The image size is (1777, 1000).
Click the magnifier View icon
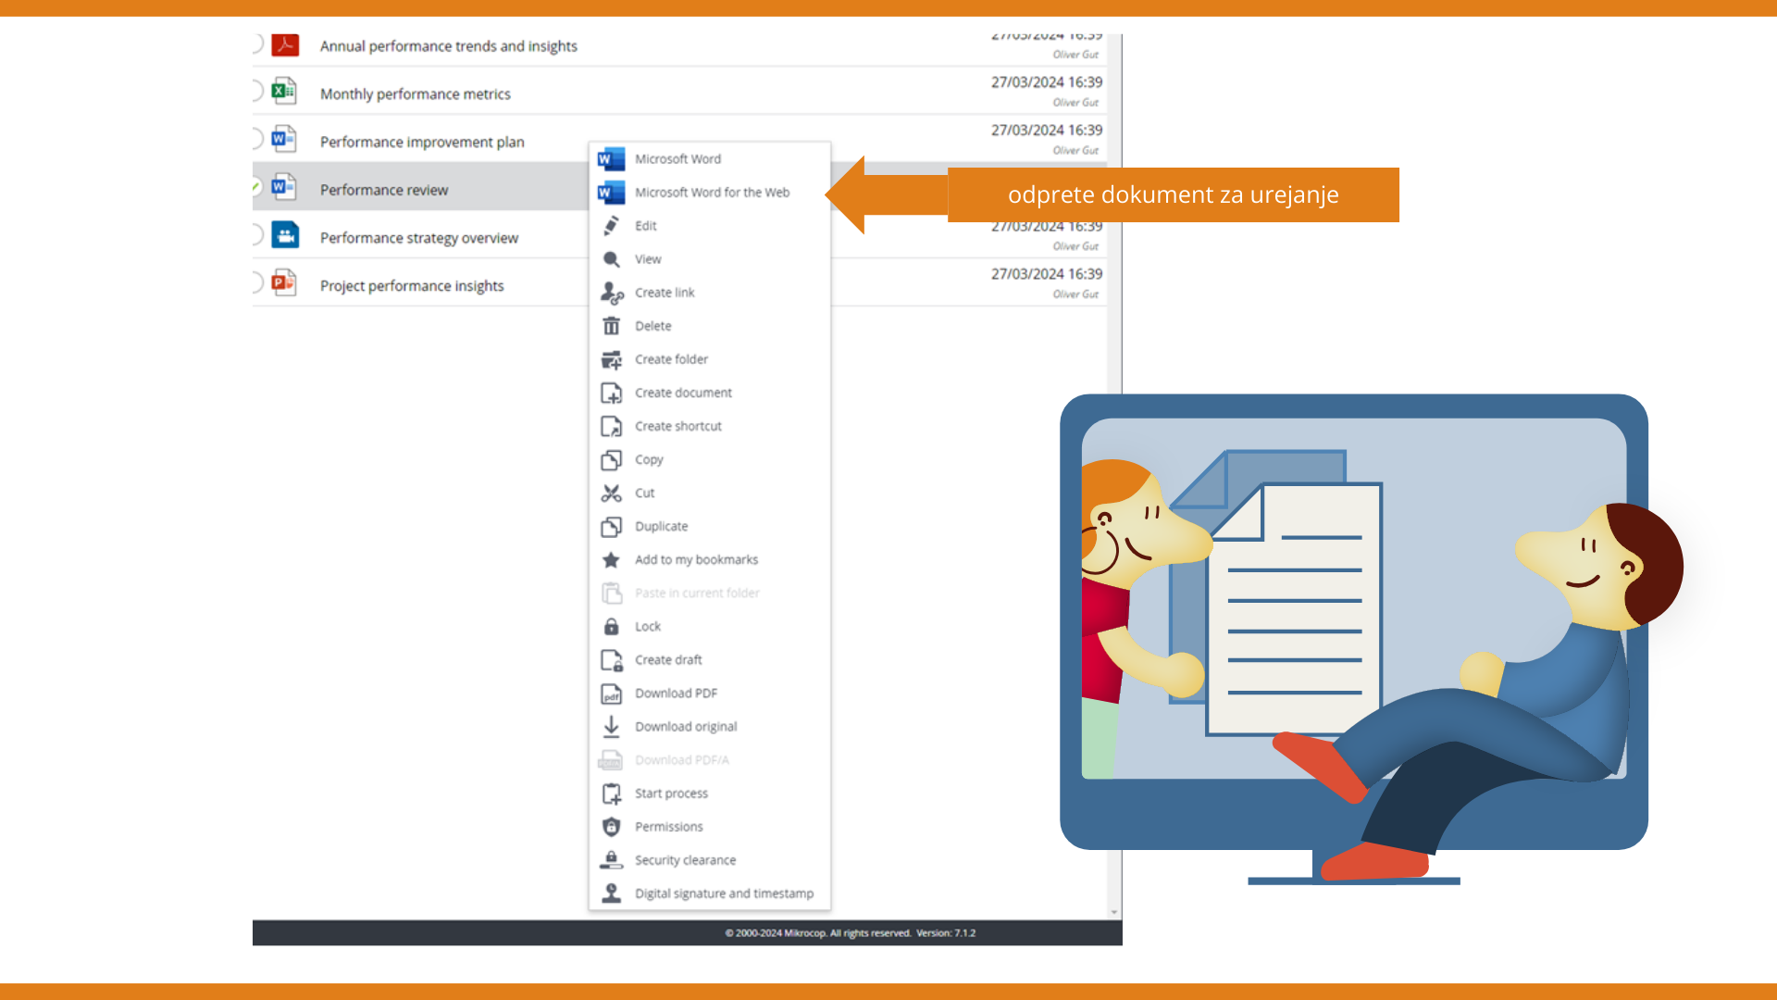coord(611,259)
